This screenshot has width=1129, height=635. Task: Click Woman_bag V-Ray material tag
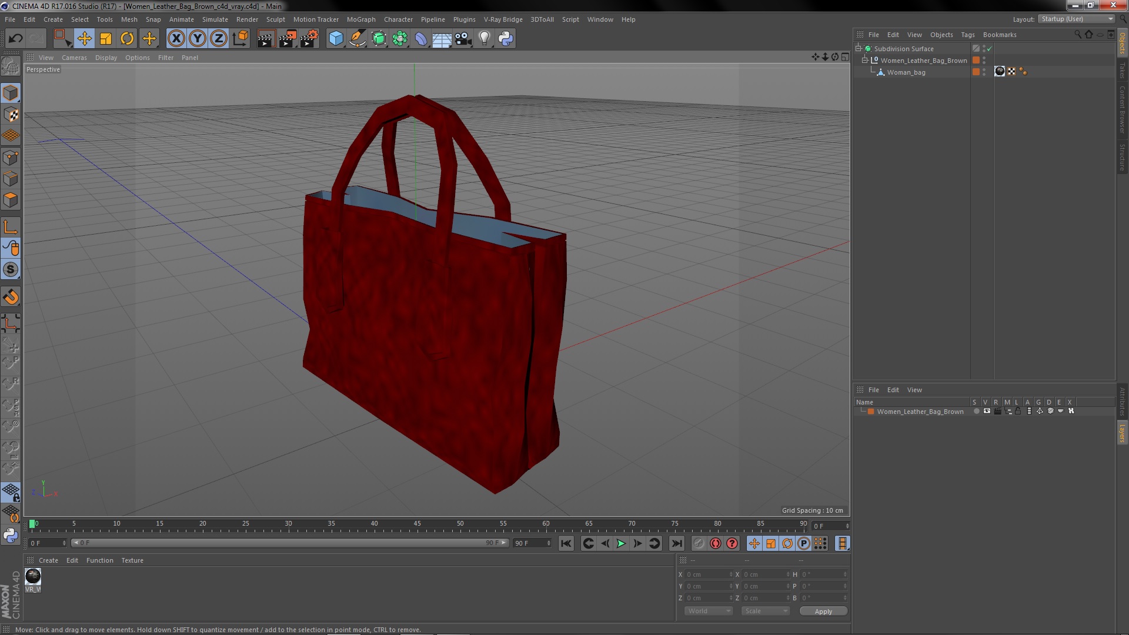click(1000, 72)
